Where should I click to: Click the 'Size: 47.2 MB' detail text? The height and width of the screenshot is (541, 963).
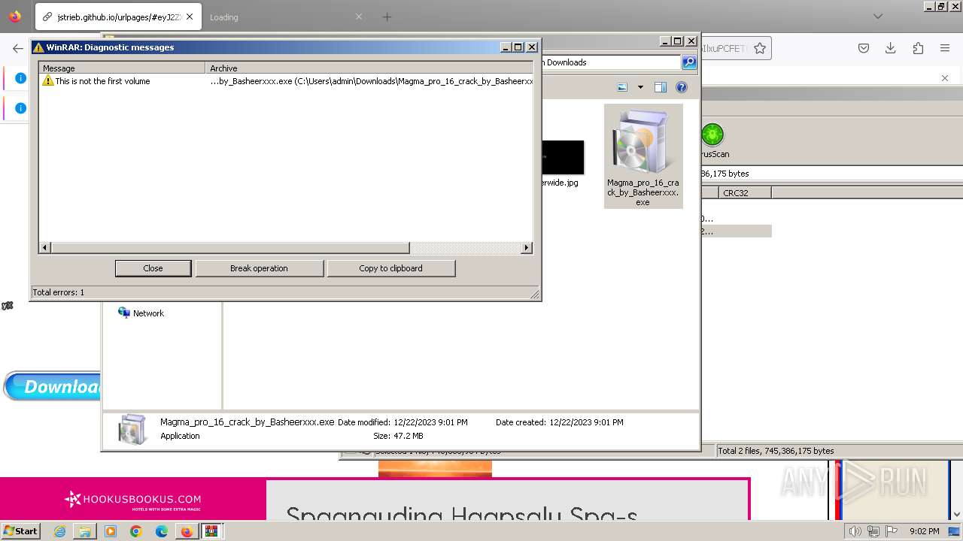(398, 436)
